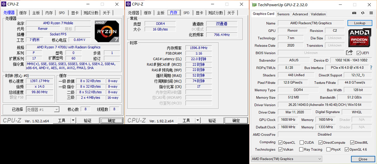Switch to GPU-Z Validation tab

(x=318, y=14)
